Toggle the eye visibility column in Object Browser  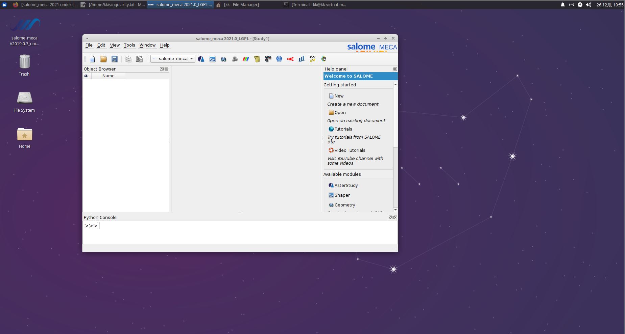pyautogui.click(x=87, y=76)
